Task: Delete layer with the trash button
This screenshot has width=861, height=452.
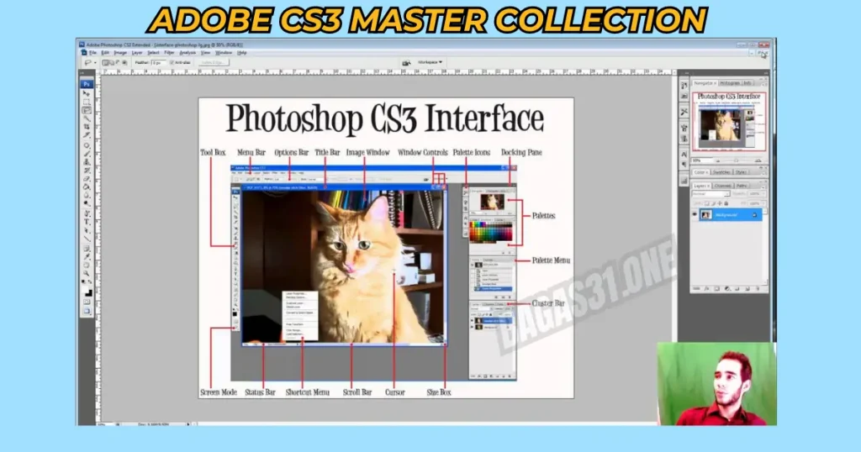Action: click(x=758, y=288)
